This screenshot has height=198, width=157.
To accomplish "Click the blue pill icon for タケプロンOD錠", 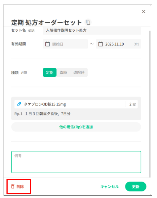I will click(x=19, y=104).
